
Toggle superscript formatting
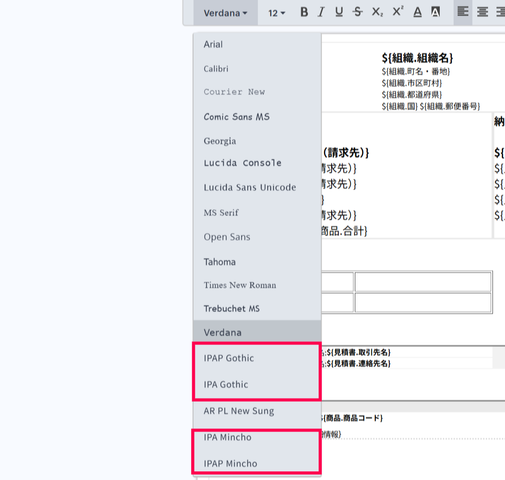point(398,12)
